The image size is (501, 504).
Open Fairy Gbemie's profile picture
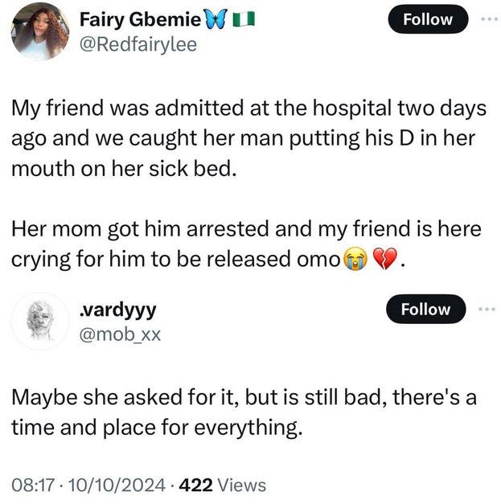pyautogui.click(x=39, y=31)
